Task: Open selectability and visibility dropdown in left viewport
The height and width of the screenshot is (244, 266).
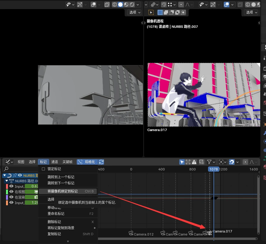Action: pos(70,5)
